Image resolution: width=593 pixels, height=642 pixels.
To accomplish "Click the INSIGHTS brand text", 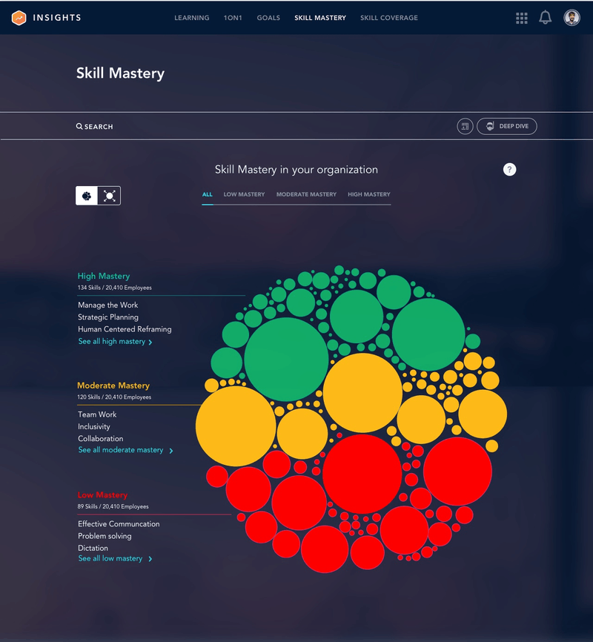I will 57,18.
